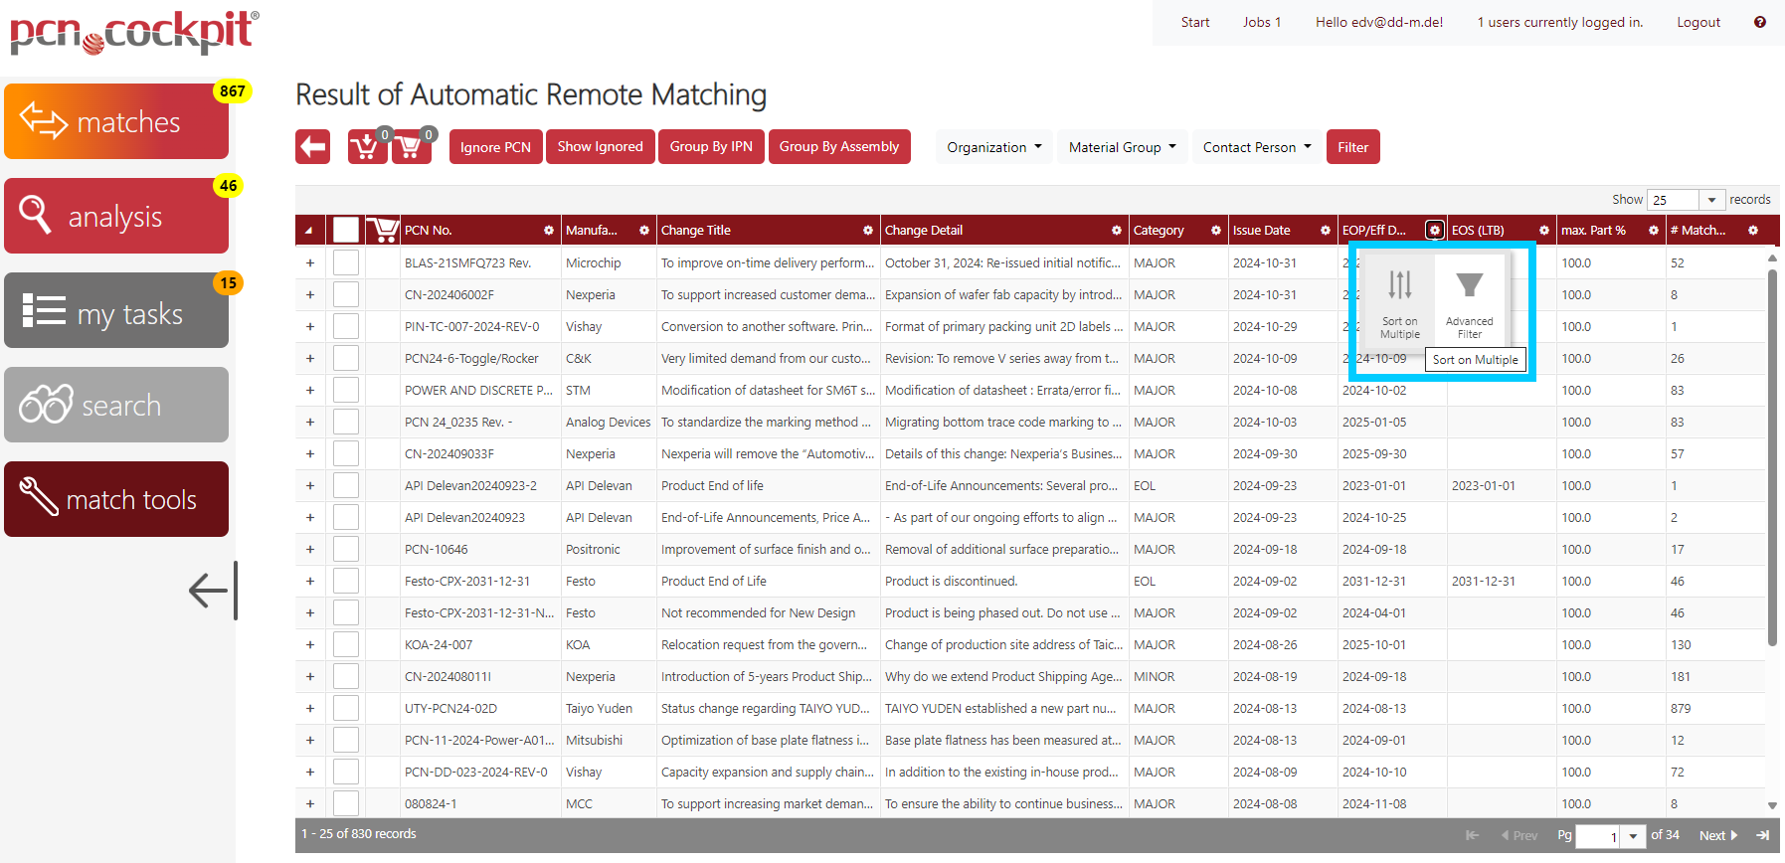Select checkbox for PCN-10646 row
Image resolution: width=1785 pixels, height=863 pixels.
(345, 550)
